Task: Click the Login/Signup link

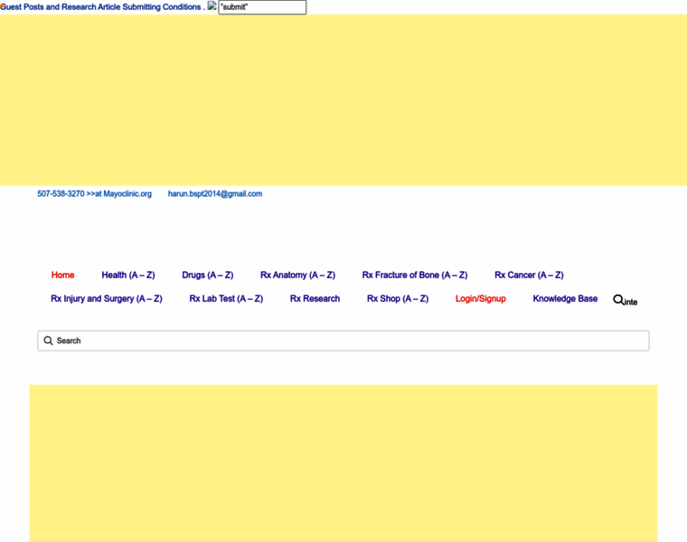Action: 481,299
